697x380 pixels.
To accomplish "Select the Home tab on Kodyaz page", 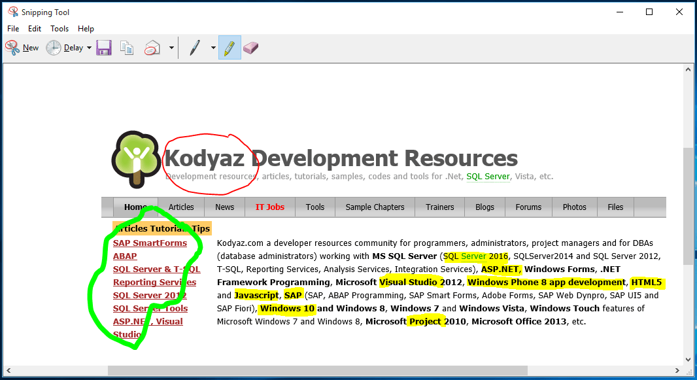I will [135, 207].
